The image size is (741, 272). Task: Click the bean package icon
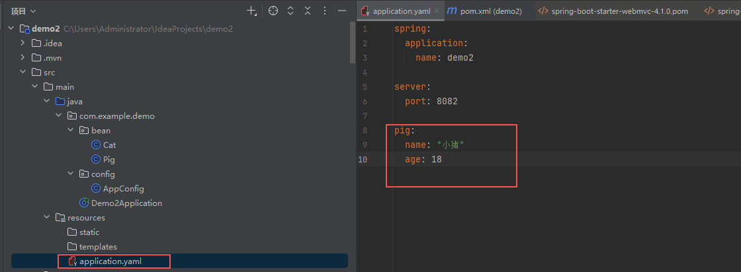pyautogui.click(x=83, y=131)
